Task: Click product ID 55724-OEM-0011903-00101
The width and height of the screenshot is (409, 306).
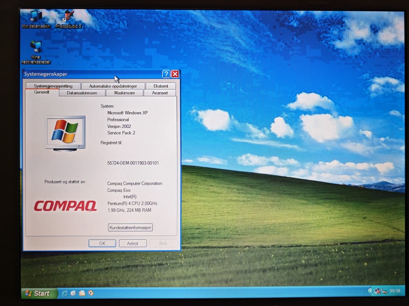Action: (x=133, y=163)
